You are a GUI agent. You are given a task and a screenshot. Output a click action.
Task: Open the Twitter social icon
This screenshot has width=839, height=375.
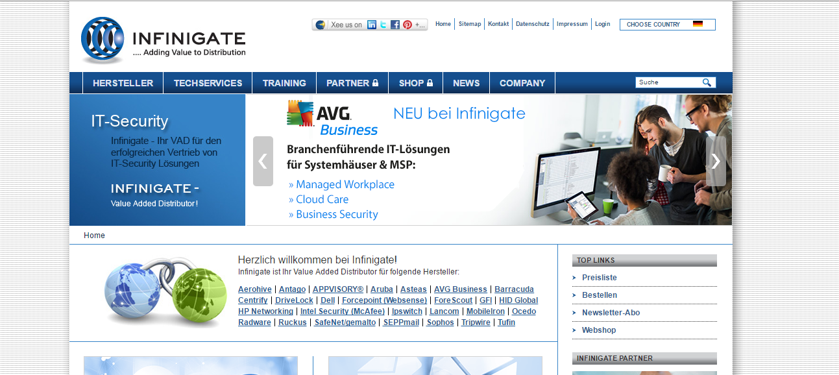click(383, 25)
